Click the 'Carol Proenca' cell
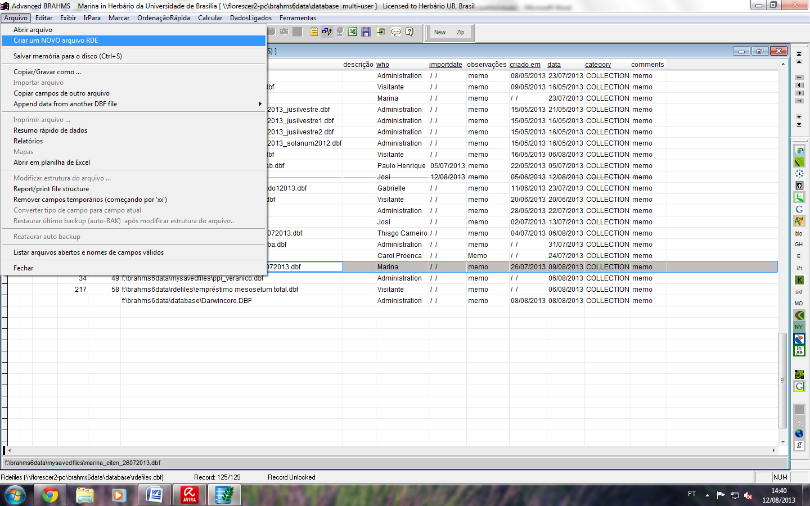 click(402, 256)
